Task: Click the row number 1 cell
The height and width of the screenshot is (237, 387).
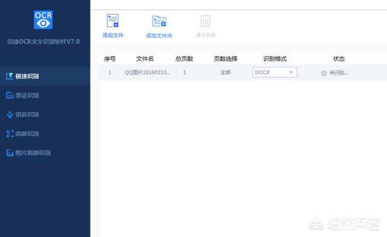Action: (109, 72)
